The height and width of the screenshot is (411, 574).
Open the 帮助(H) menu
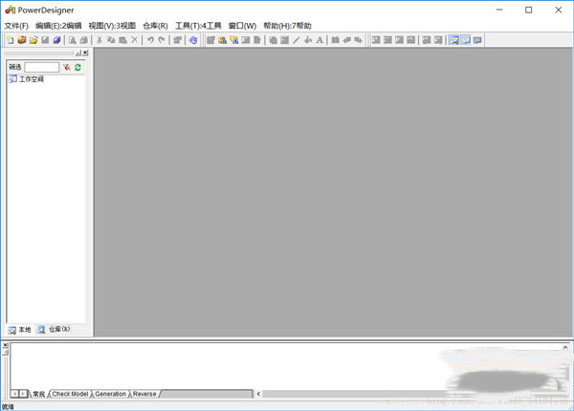pyautogui.click(x=287, y=26)
